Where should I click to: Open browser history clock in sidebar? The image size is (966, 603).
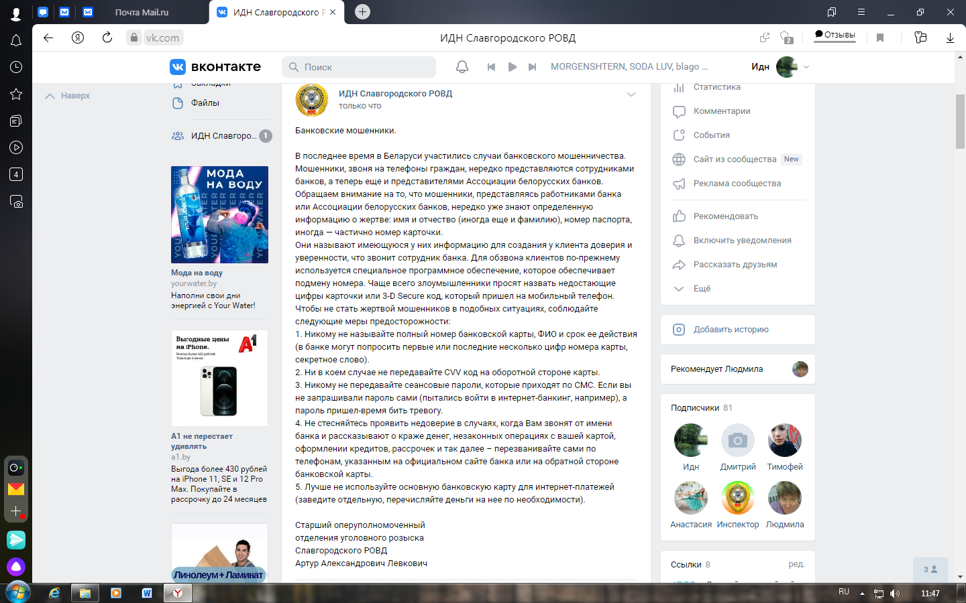[x=16, y=67]
